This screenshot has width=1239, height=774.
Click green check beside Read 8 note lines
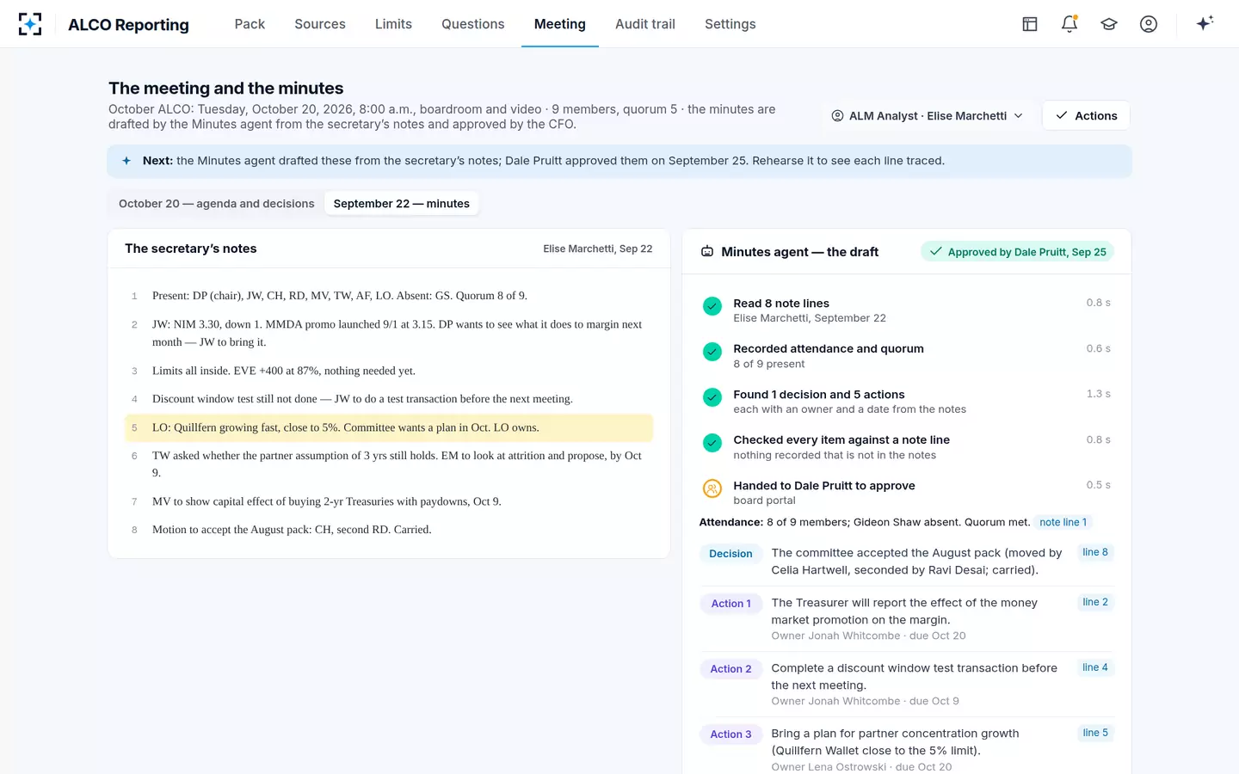(x=712, y=305)
